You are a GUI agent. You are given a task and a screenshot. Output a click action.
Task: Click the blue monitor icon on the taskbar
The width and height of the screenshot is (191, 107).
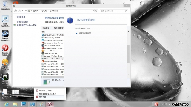pyautogui.click(x=24, y=104)
